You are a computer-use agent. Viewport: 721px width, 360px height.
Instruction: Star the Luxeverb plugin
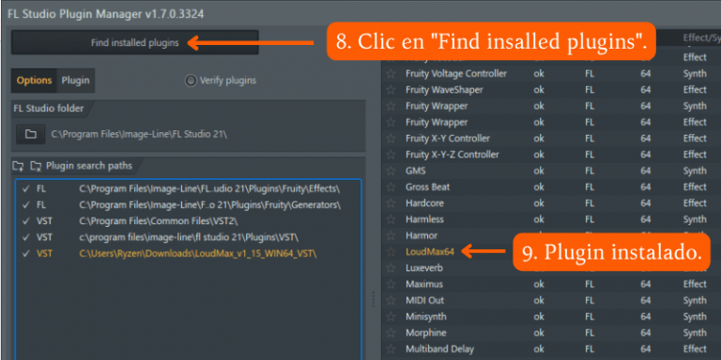391,268
